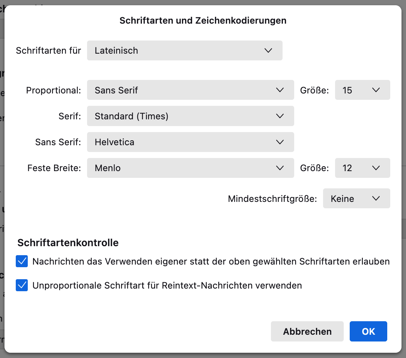The height and width of the screenshot is (358, 406).
Task: Click the chevron arrow beside Lateinisch
Action: [268, 51]
